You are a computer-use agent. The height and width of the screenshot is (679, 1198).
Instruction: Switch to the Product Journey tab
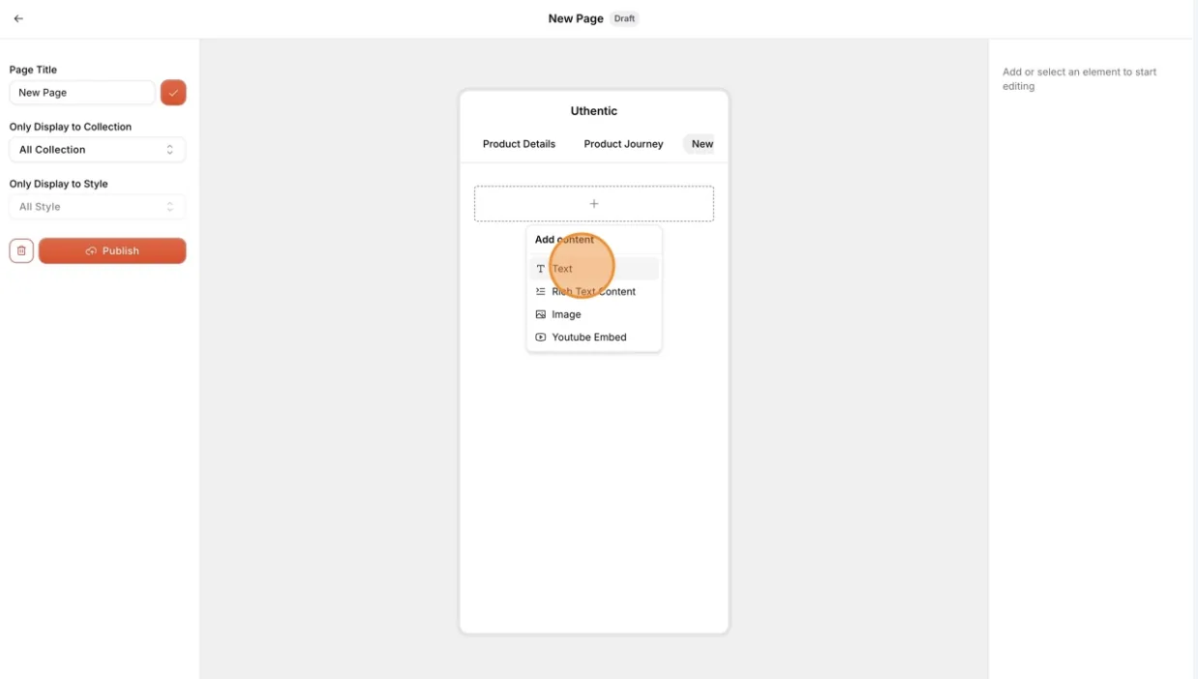(x=623, y=144)
